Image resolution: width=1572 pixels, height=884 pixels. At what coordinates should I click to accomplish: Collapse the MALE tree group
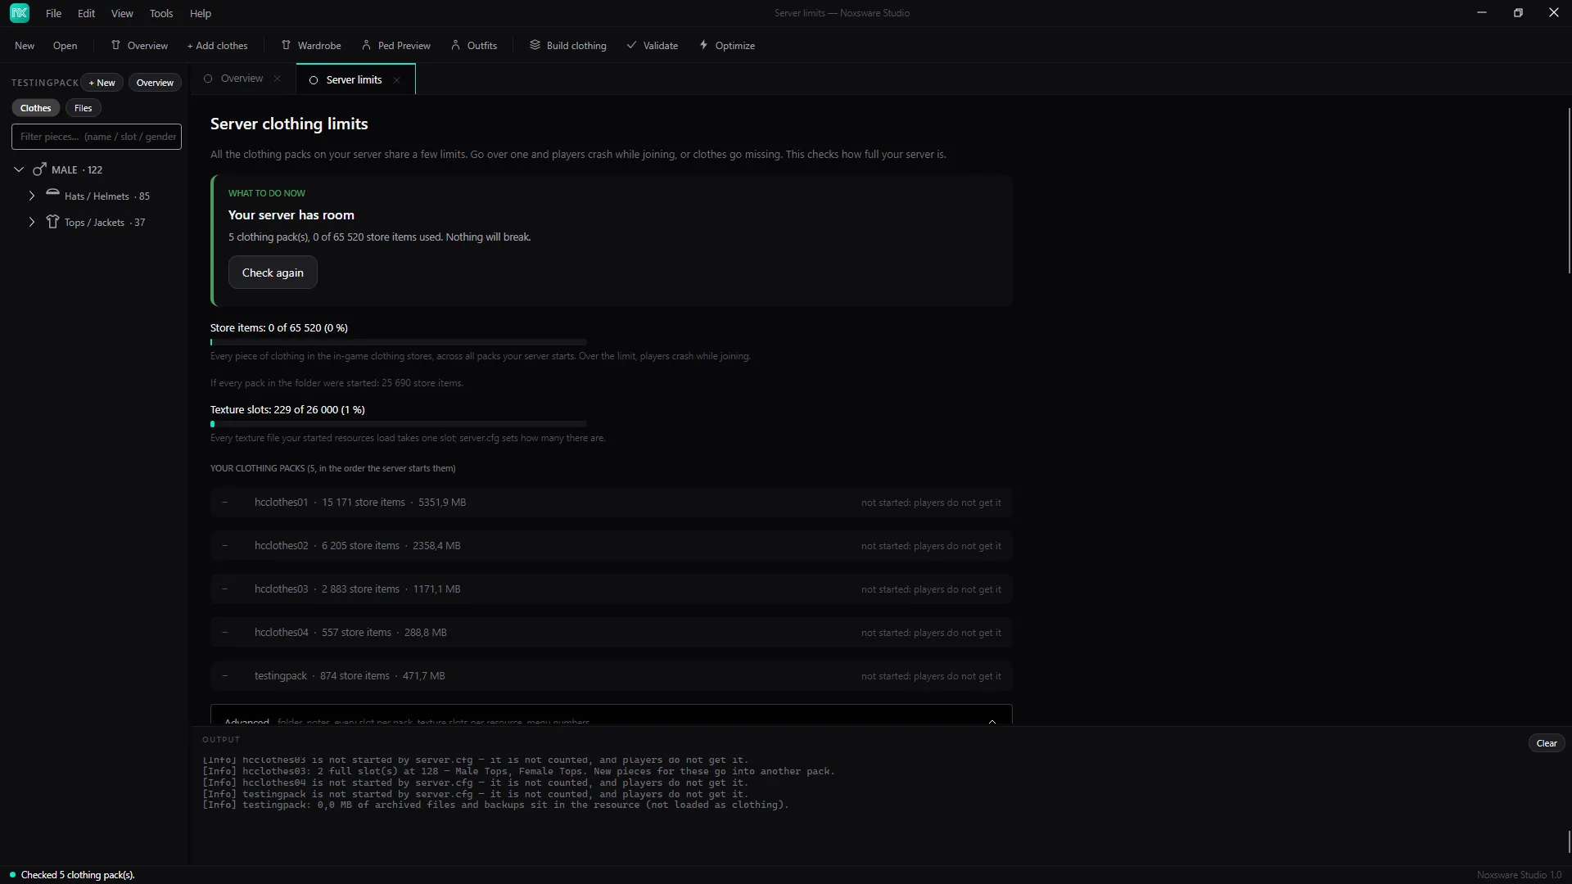click(19, 169)
